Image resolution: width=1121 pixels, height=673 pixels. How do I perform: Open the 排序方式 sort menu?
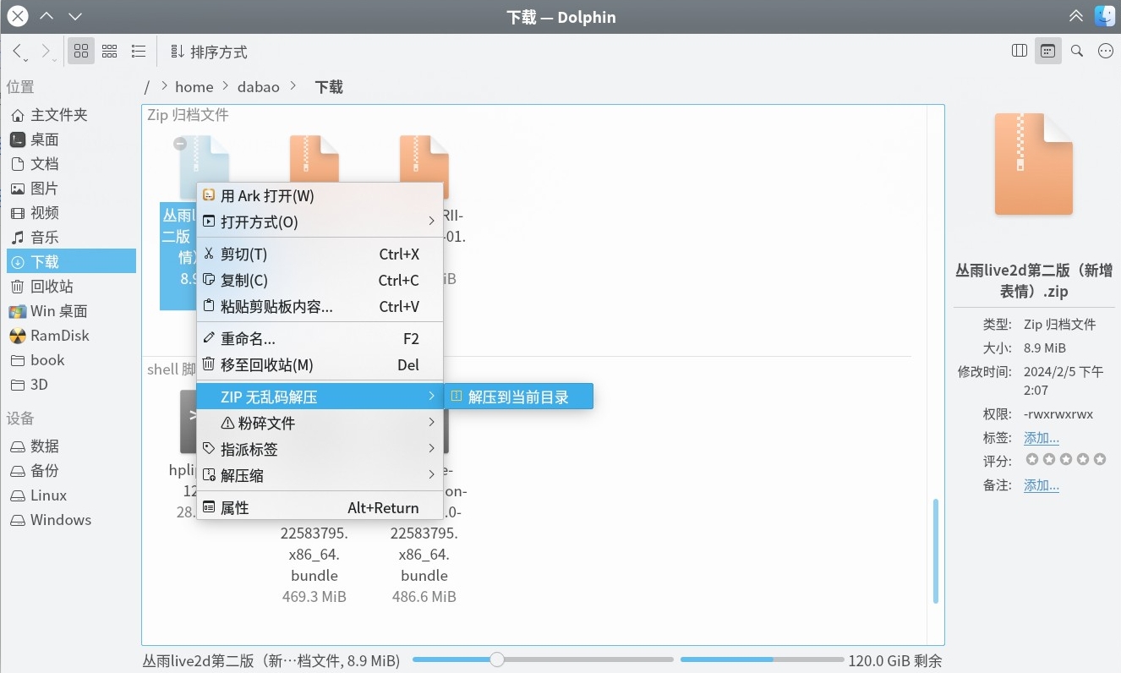coord(209,52)
